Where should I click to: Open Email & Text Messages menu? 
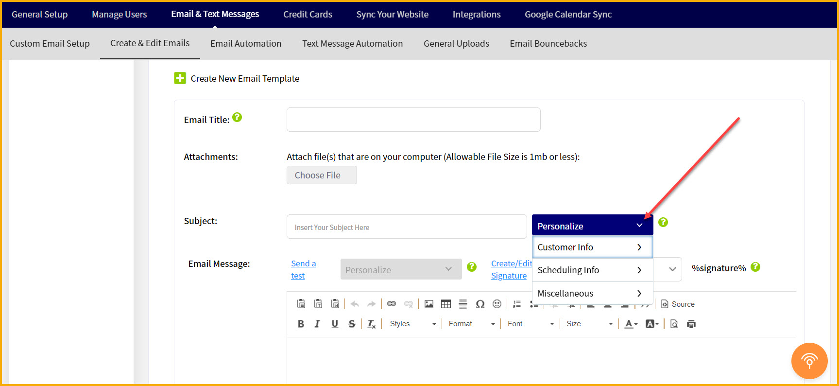pos(215,14)
